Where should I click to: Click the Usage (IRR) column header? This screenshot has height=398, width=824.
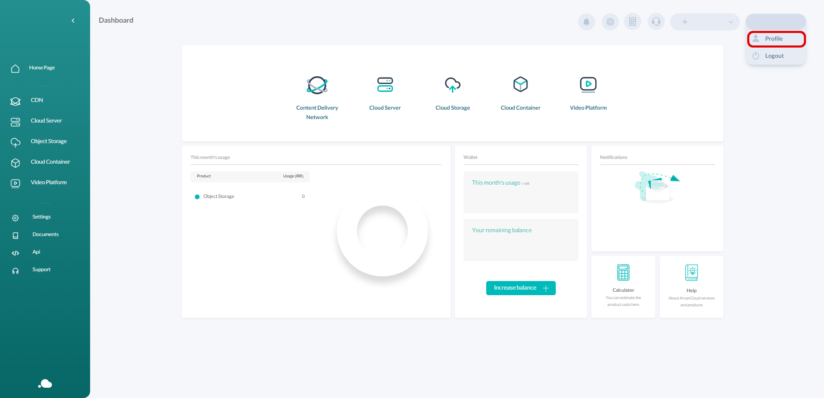click(293, 176)
